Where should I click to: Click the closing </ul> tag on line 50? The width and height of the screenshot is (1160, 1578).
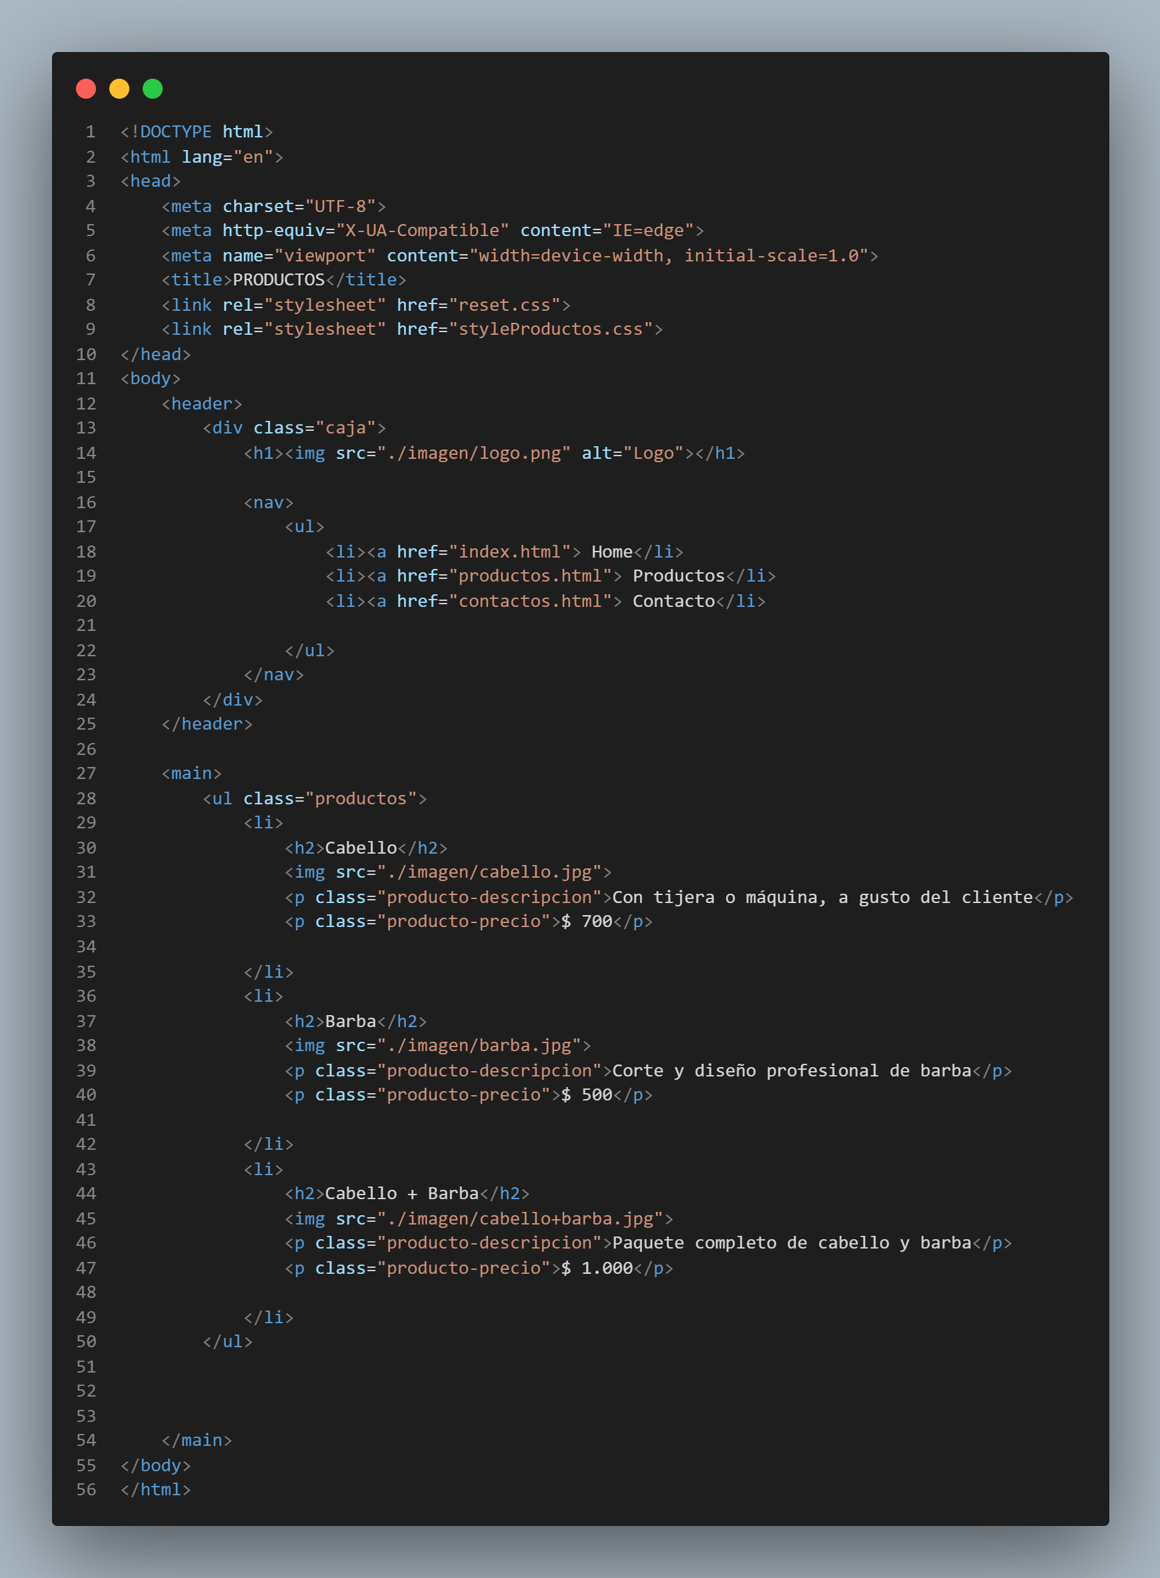click(x=227, y=1342)
